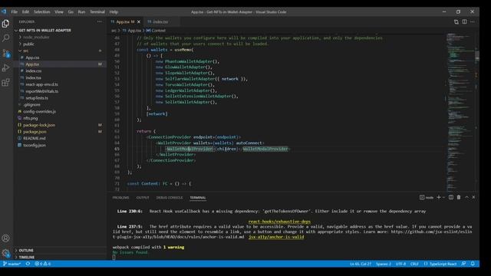Image resolution: width=491 pixels, height=276 pixels.
Task: Open the Search view in activity bar
Action: [x=5, y=38]
